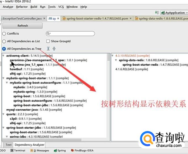Open the Build menu
Image resolution: width=188 pixels, height=154 pixels.
point(34,7)
